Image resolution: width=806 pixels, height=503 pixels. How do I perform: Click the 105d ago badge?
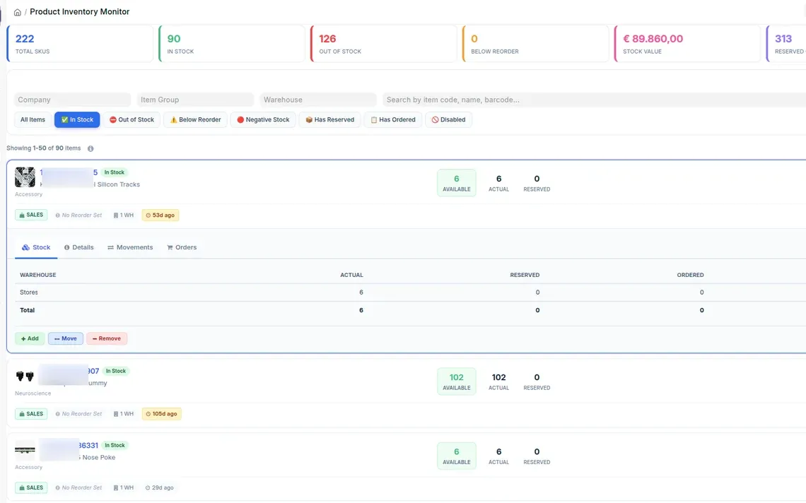[x=162, y=414]
